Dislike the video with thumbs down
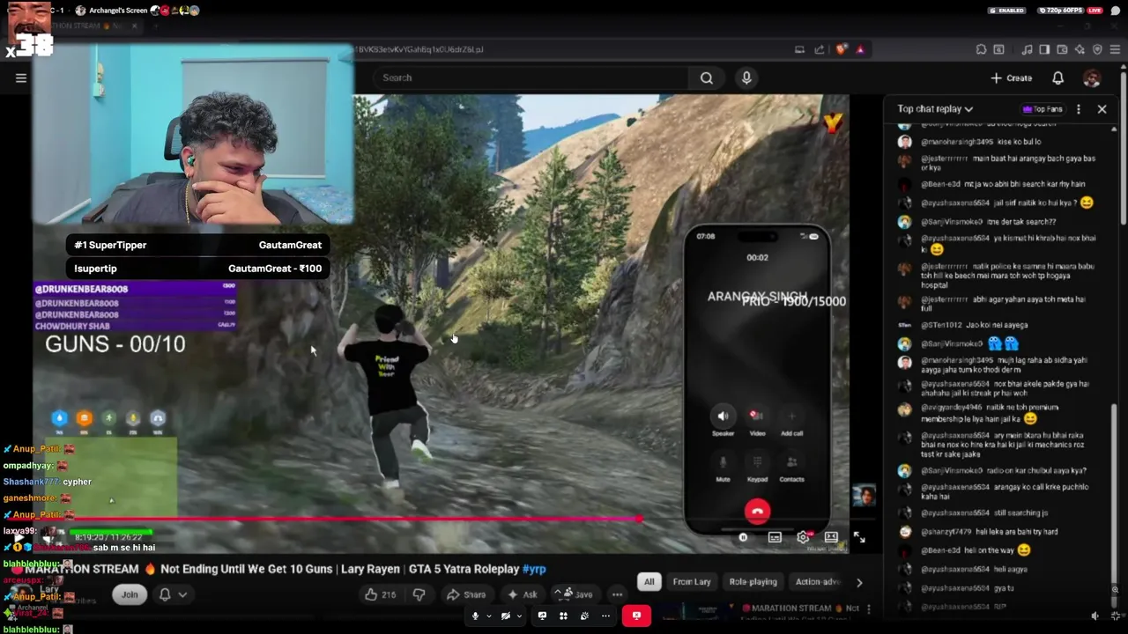The height and width of the screenshot is (634, 1128). [x=419, y=594]
